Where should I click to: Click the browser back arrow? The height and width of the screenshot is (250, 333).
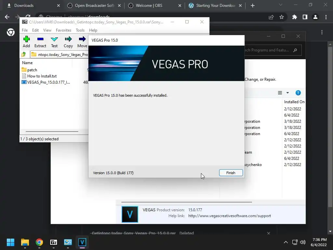pyautogui.click(x=7, y=17)
